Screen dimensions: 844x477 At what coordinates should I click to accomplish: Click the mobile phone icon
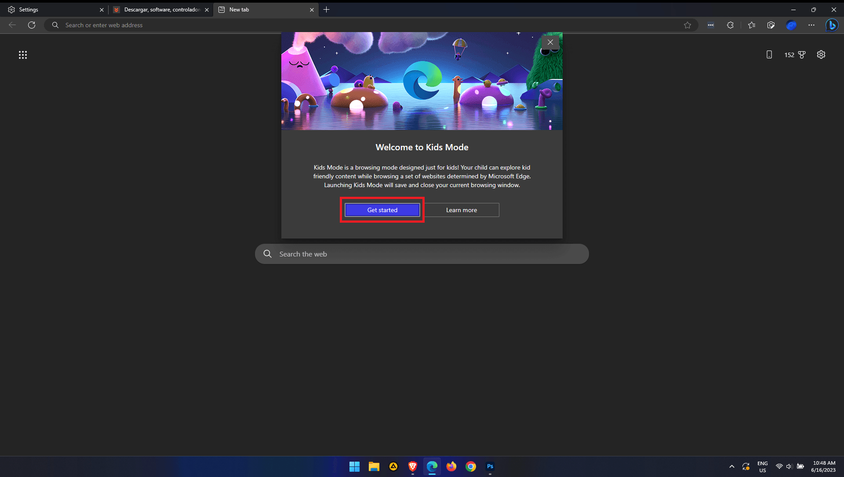(x=769, y=54)
